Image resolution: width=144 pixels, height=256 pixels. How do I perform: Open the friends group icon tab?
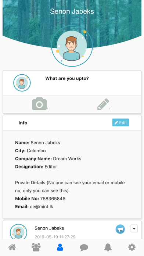click(x=36, y=247)
